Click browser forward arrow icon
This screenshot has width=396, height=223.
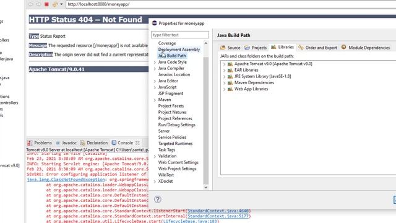[38, 4]
